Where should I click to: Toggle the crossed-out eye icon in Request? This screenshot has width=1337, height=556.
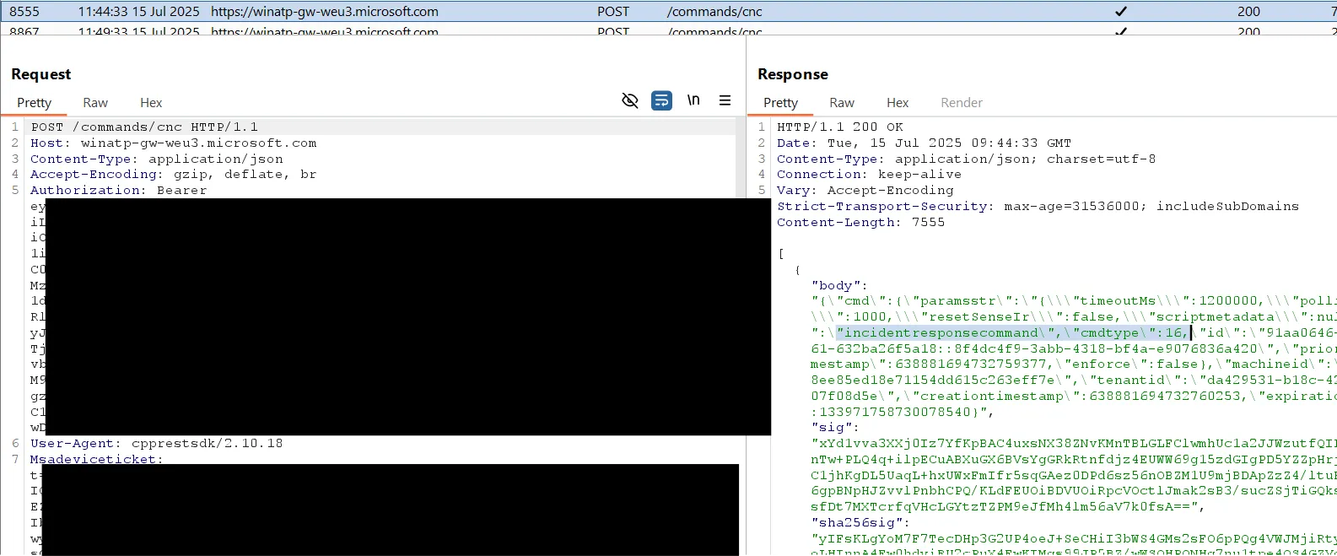[630, 101]
